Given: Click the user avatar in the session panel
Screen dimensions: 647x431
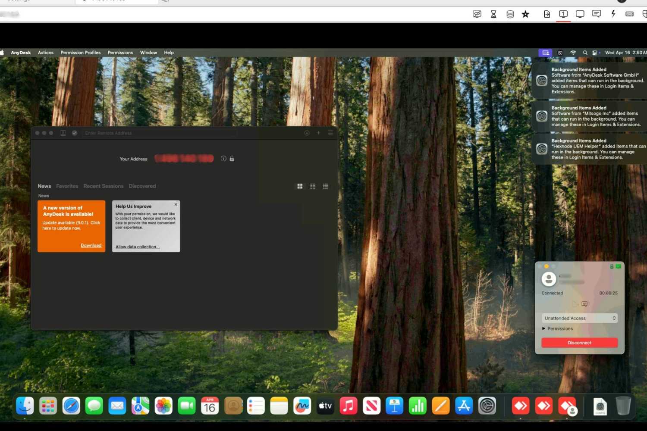Looking at the screenshot, I should 549,279.
